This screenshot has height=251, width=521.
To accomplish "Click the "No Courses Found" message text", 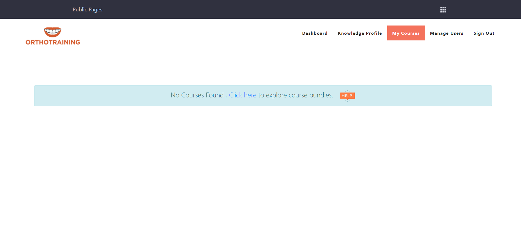I will [x=197, y=95].
